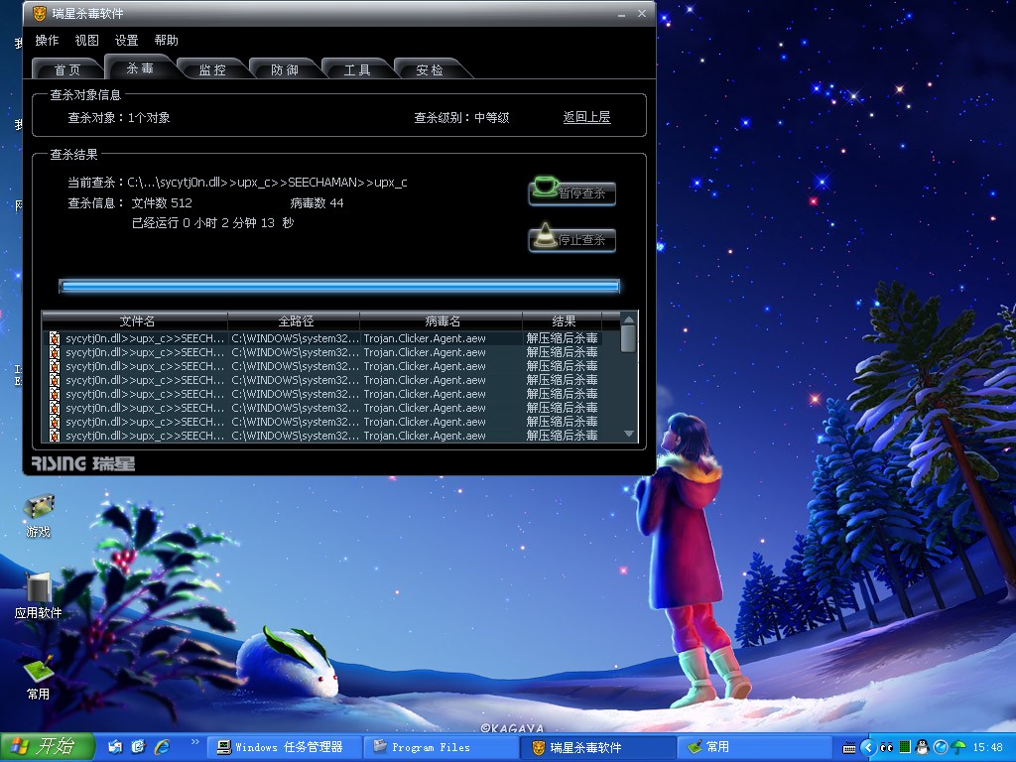The height and width of the screenshot is (762, 1016).
Task: Click the 返回上层 link
Action: pos(586,117)
